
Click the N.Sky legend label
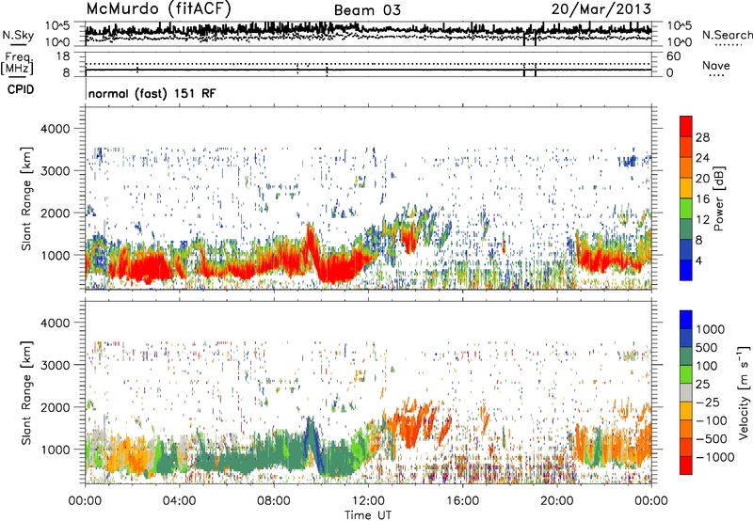(18, 35)
